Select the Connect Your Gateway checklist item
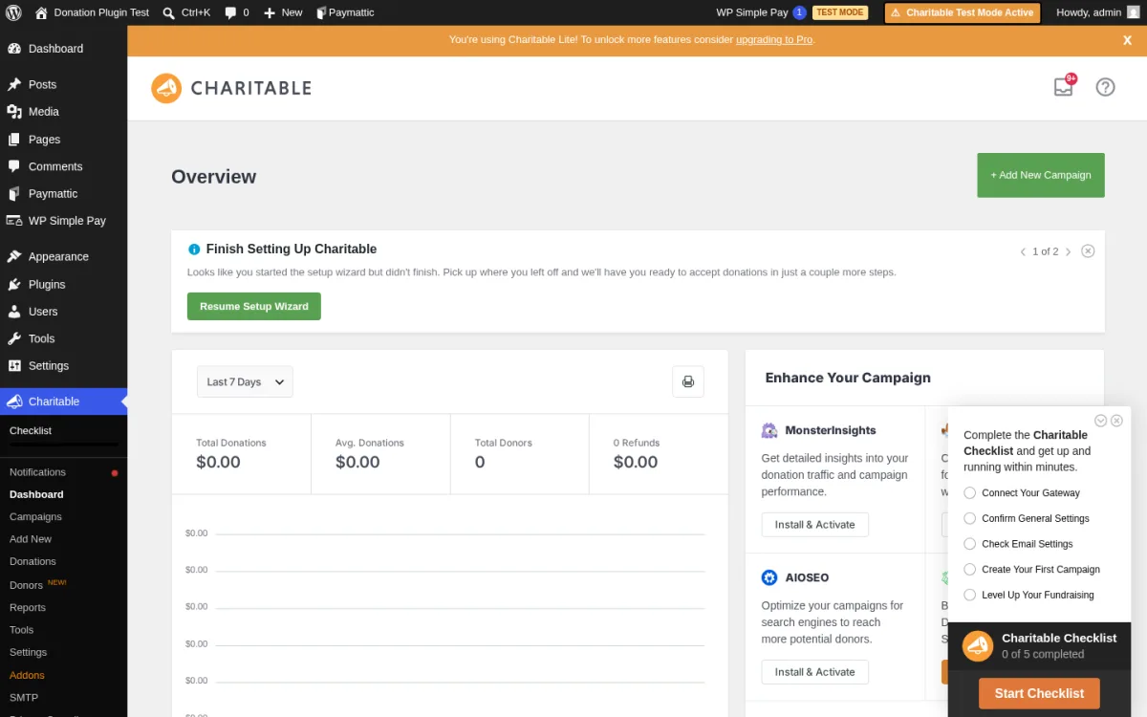The width and height of the screenshot is (1147, 717). (x=1022, y=493)
